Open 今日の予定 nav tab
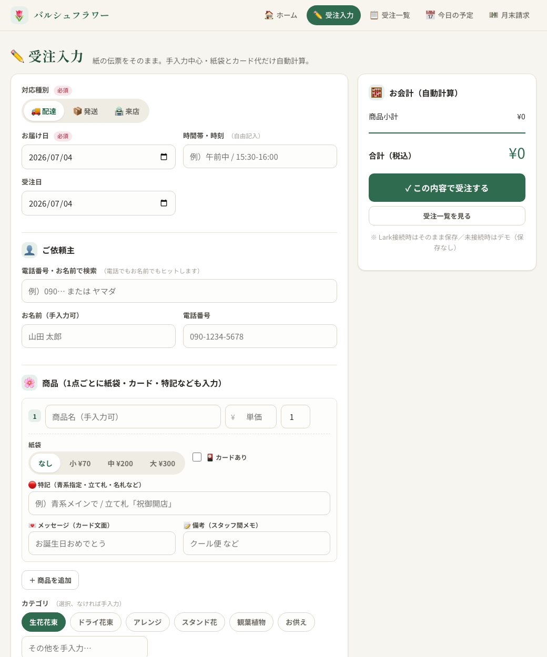The height and width of the screenshot is (657, 547). click(450, 15)
